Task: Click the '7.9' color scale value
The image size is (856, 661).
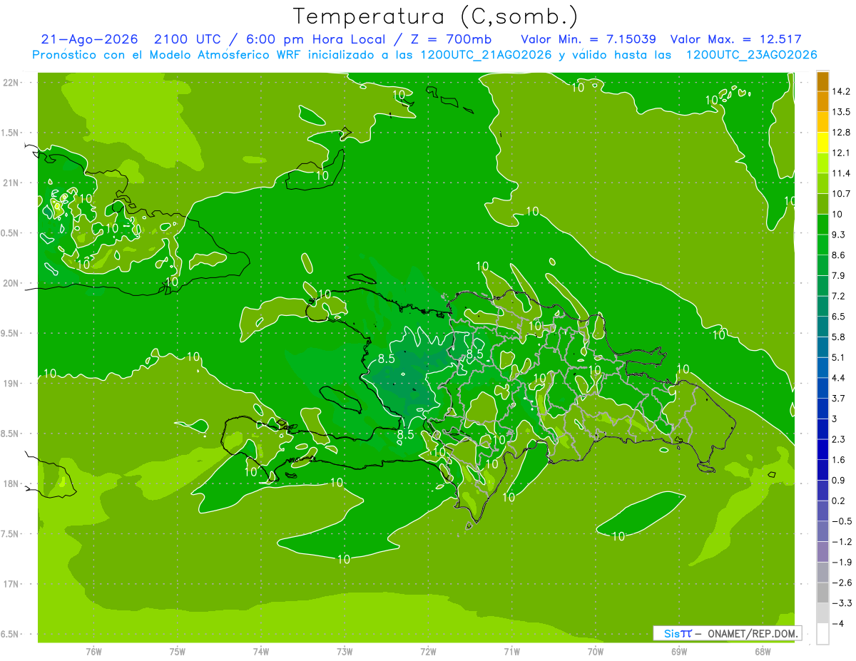Action: 839,275
